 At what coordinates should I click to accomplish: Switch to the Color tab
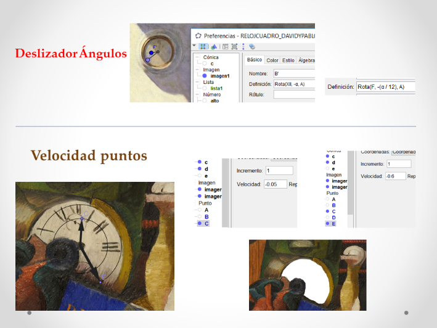272,60
